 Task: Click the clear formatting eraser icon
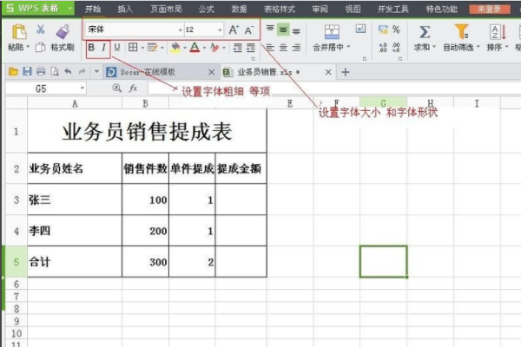[x=214, y=48]
